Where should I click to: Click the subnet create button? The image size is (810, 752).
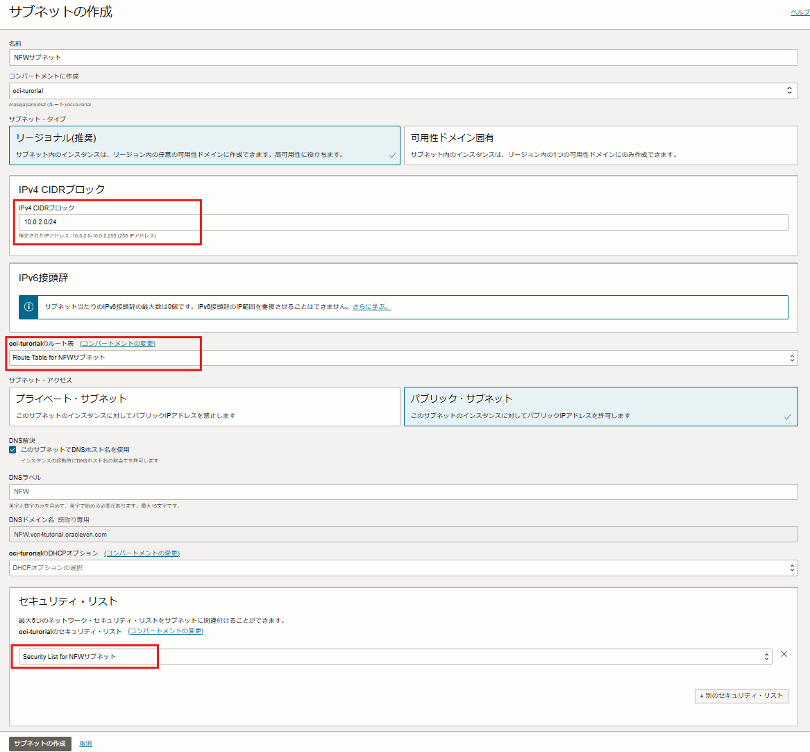pyautogui.click(x=40, y=744)
